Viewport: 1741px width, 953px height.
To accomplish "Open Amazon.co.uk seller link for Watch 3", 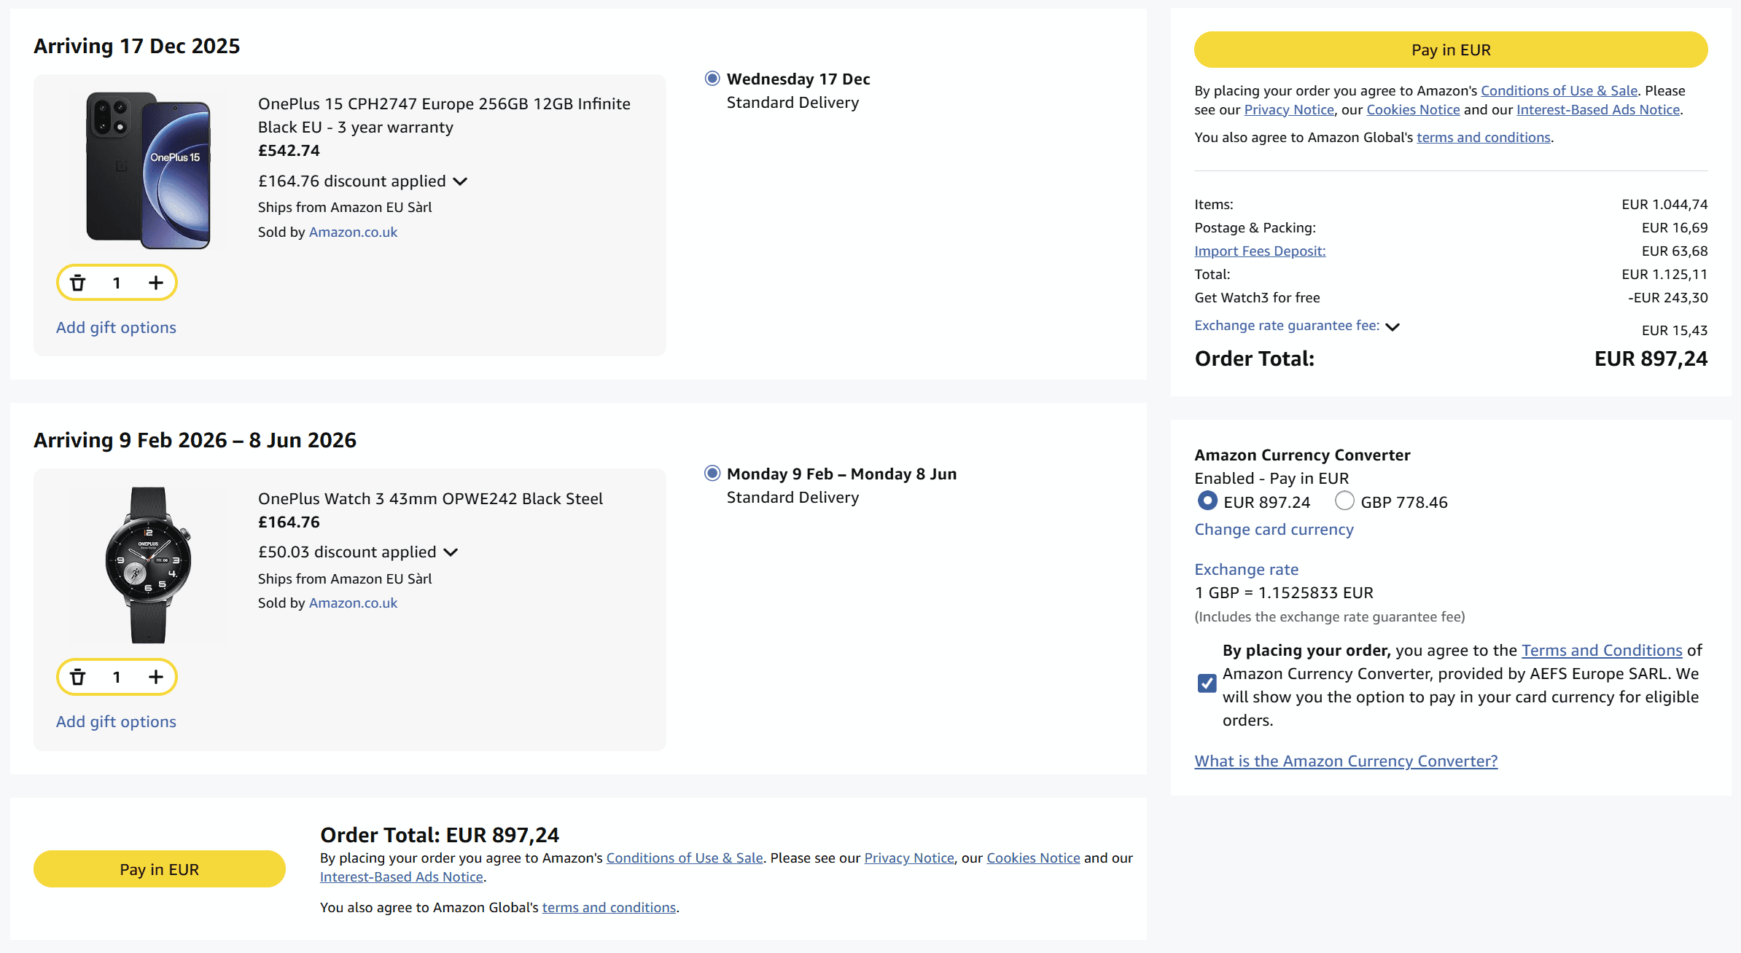I will pyautogui.click(x=353, y=603).
